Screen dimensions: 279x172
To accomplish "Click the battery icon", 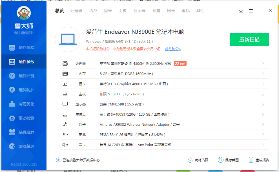I will [x=65, y=134].
